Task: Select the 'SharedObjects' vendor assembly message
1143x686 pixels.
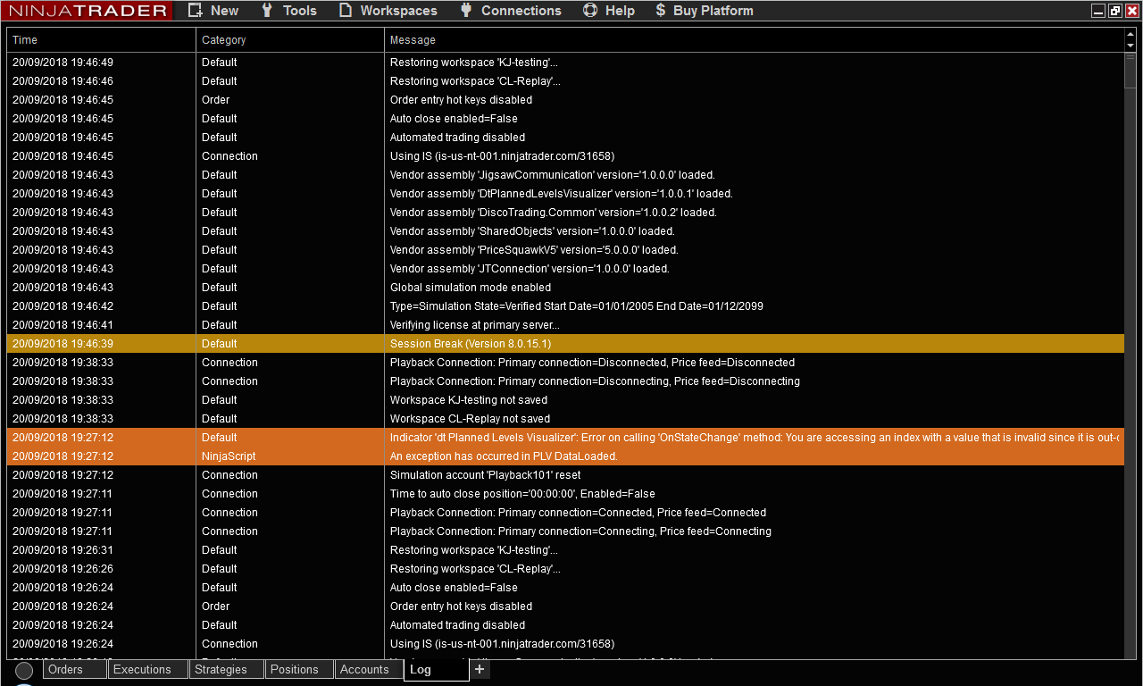Action: 532,231
